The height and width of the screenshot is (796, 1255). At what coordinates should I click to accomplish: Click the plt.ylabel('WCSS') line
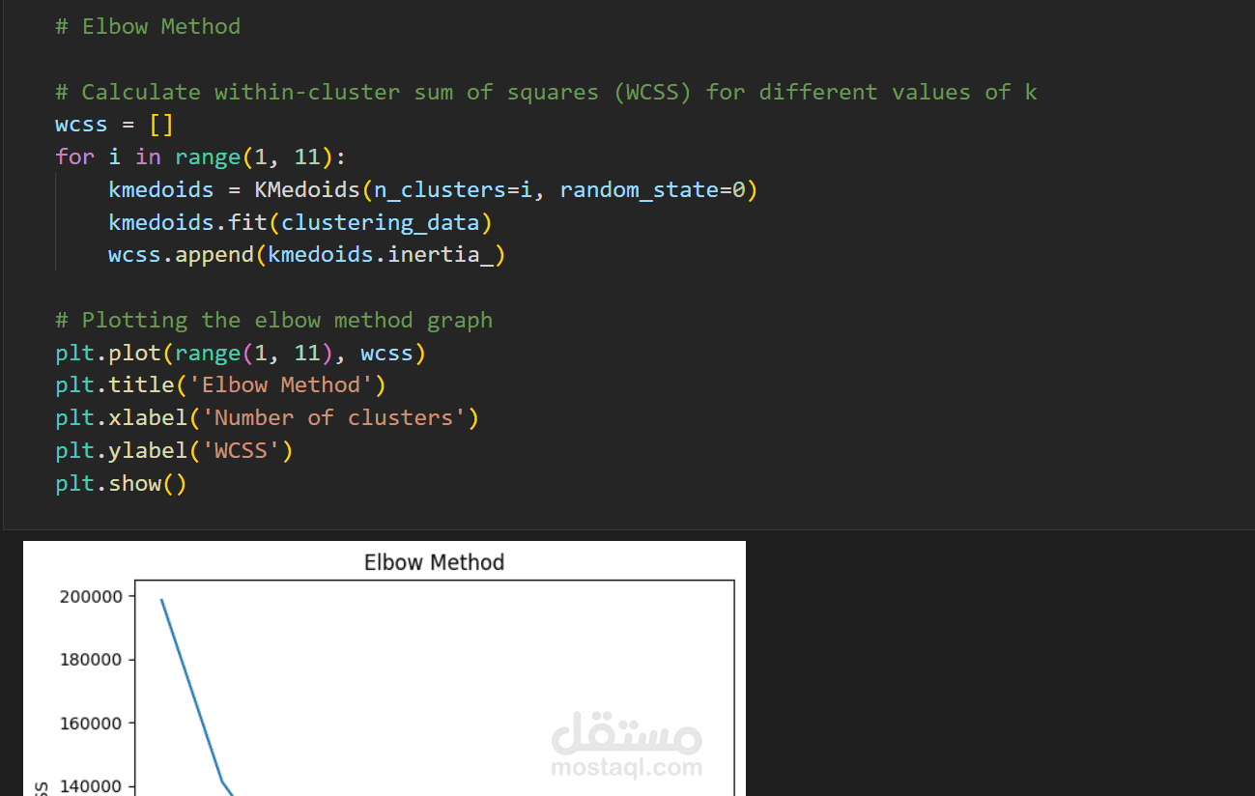click(174, 450)
